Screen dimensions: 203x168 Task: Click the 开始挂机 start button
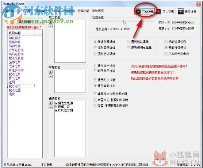[145, 12]
